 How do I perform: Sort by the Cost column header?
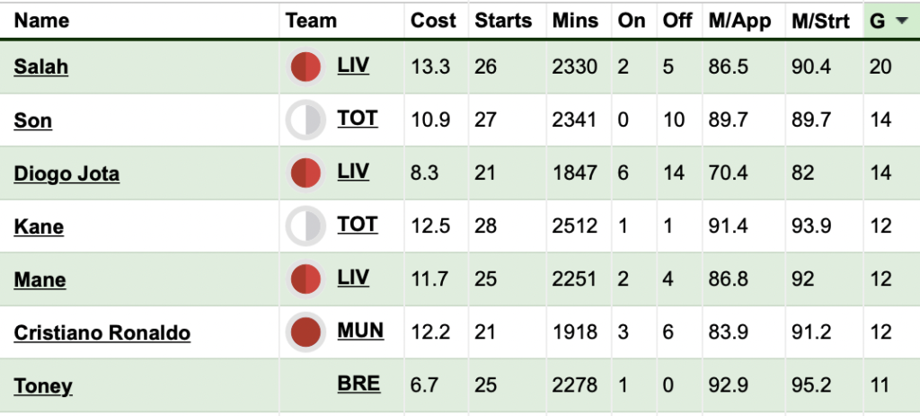pyautogui.click(x=433, y=21)
